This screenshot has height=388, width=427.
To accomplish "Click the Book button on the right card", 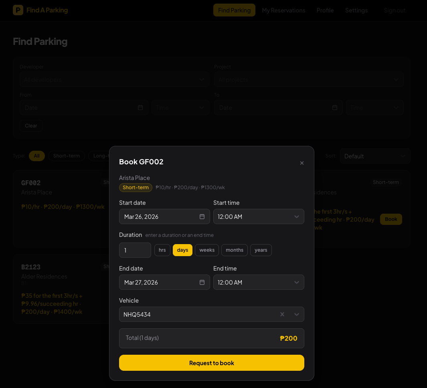I will tap(391, 219).
